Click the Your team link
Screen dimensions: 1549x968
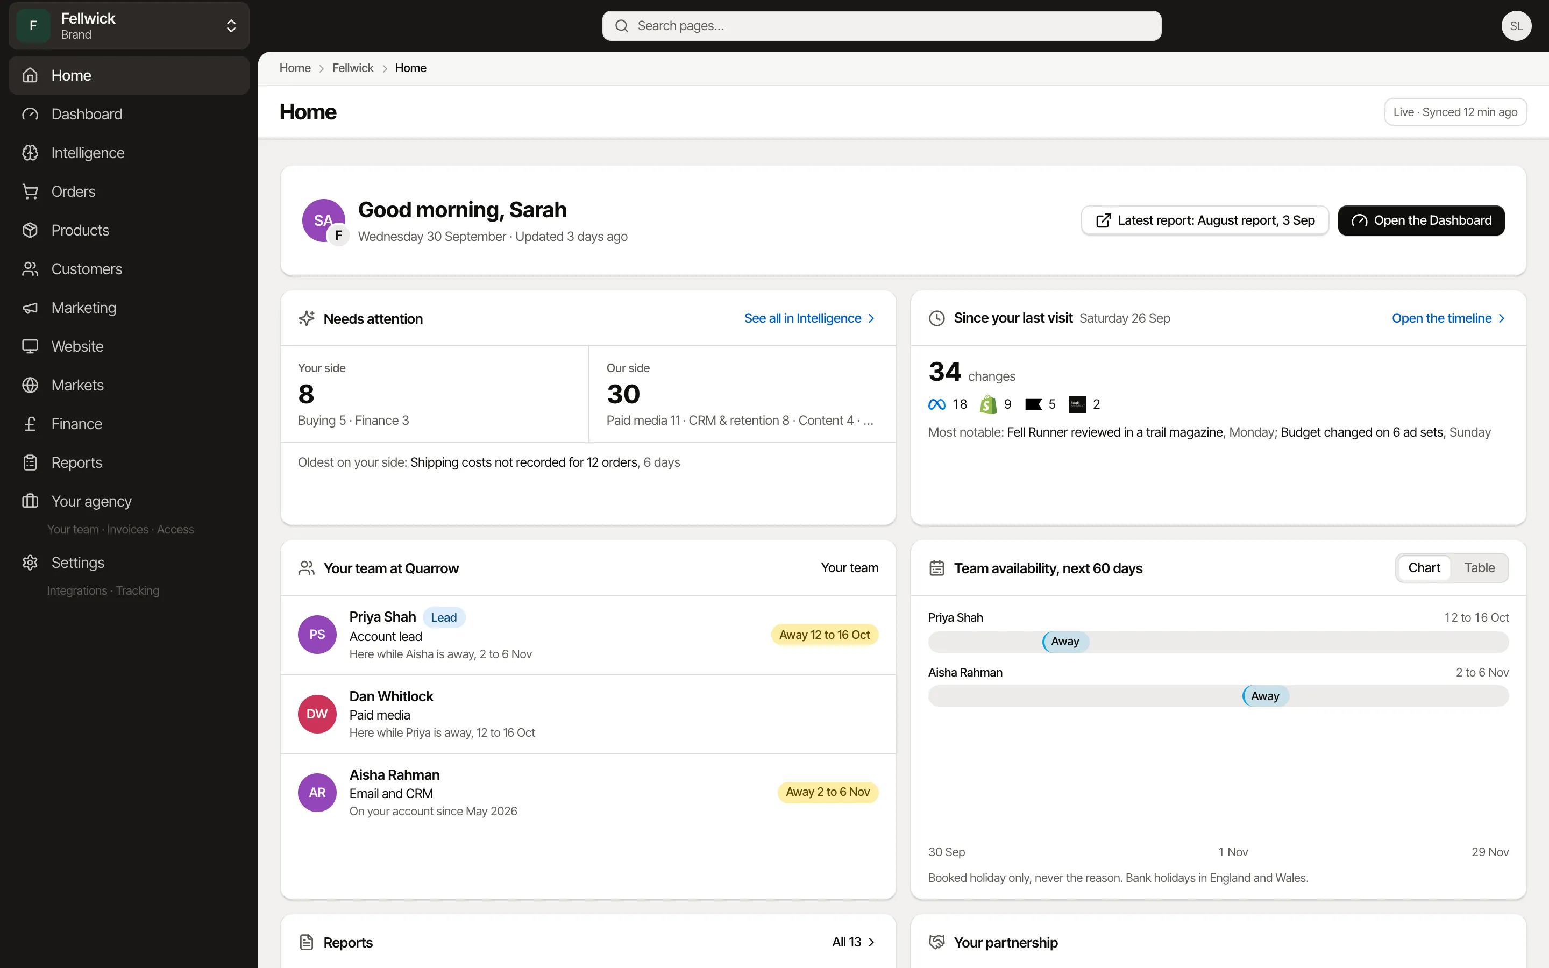pyautogui.click(x=849, y=568)
